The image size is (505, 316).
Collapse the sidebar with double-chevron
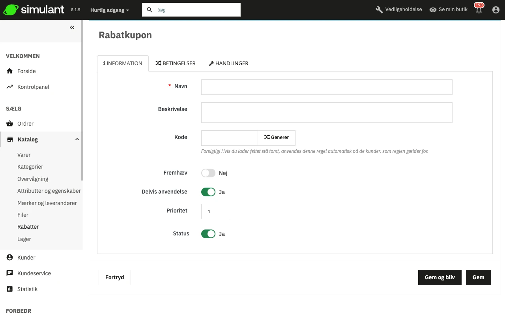click(72, 28)
